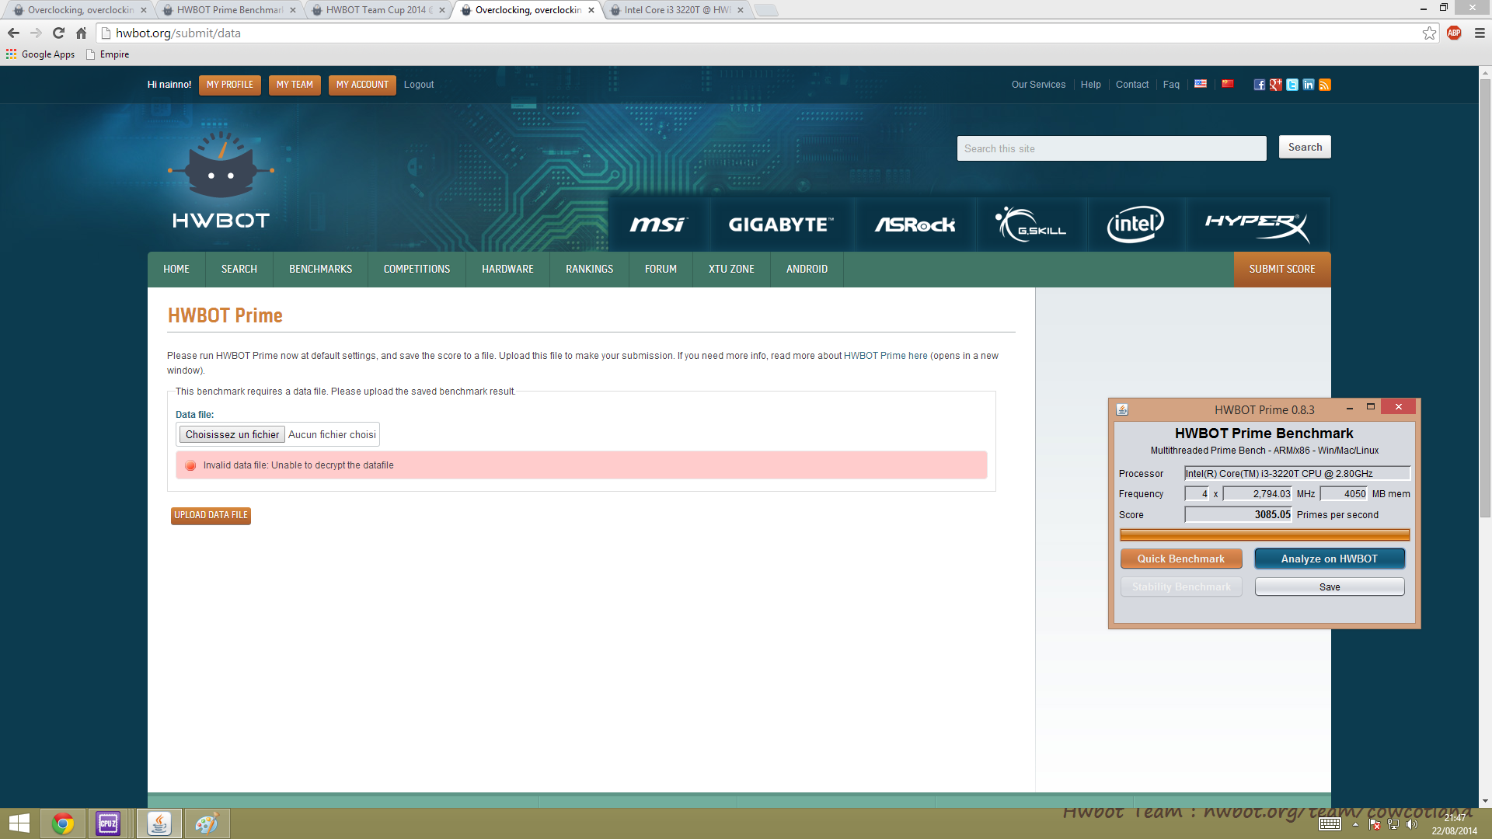
Task: Click Quick Benchmark in HWBOT Prime
Action: (x=1181, y=559)
